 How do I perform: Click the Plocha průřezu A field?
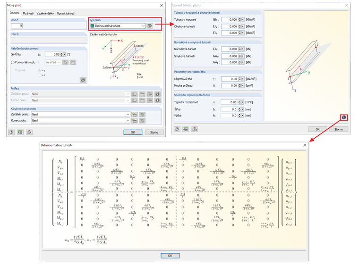coord(230,85)
